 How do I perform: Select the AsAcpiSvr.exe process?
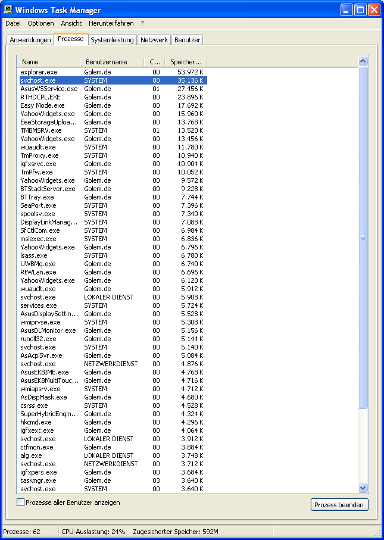coord(113,355)
